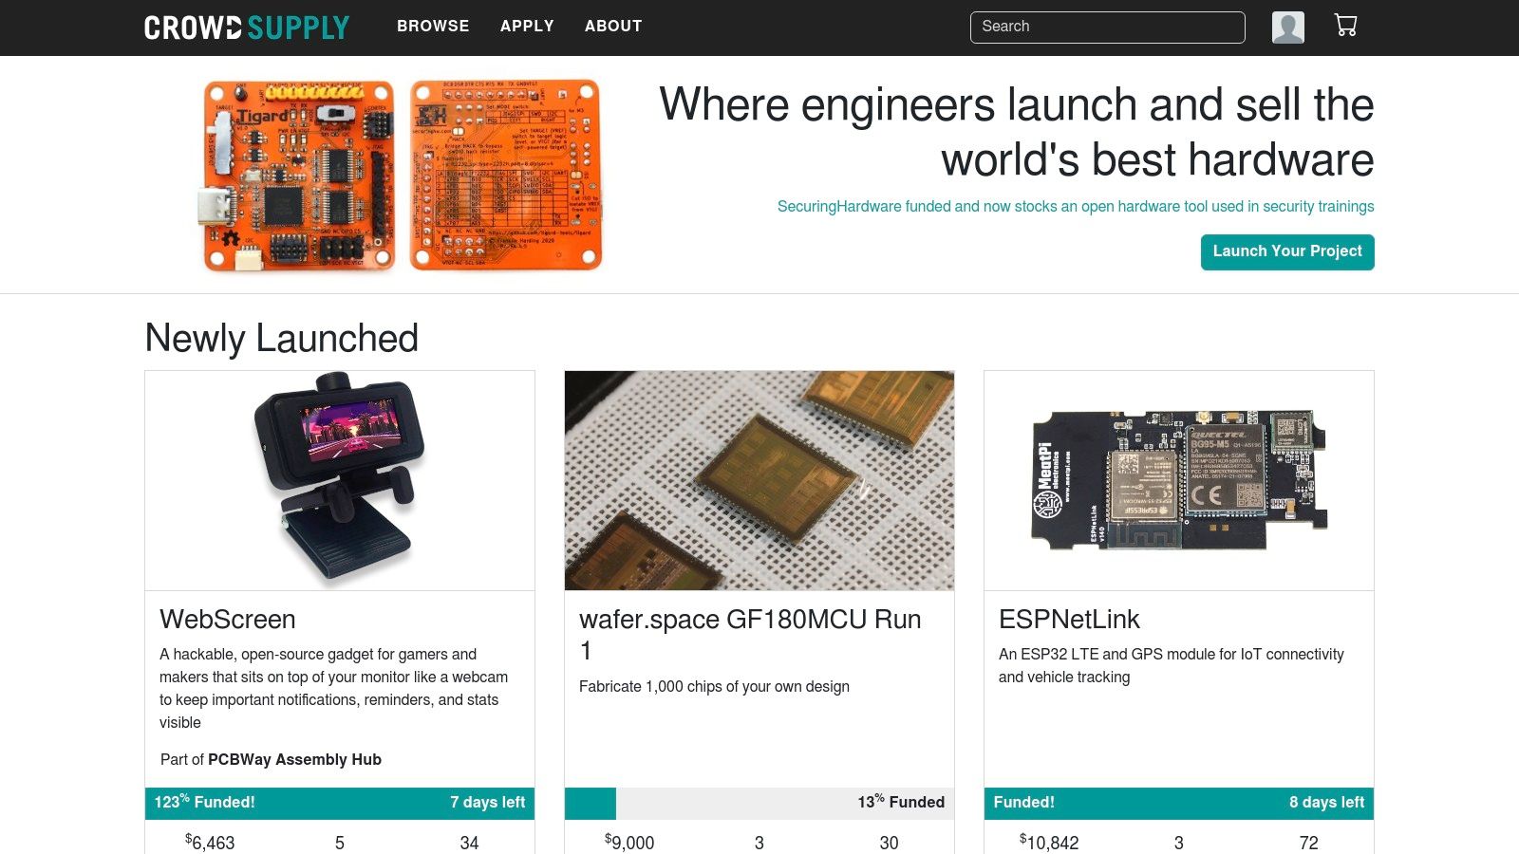Open the About menu item

pyautogui.click(x=613, y=27)
